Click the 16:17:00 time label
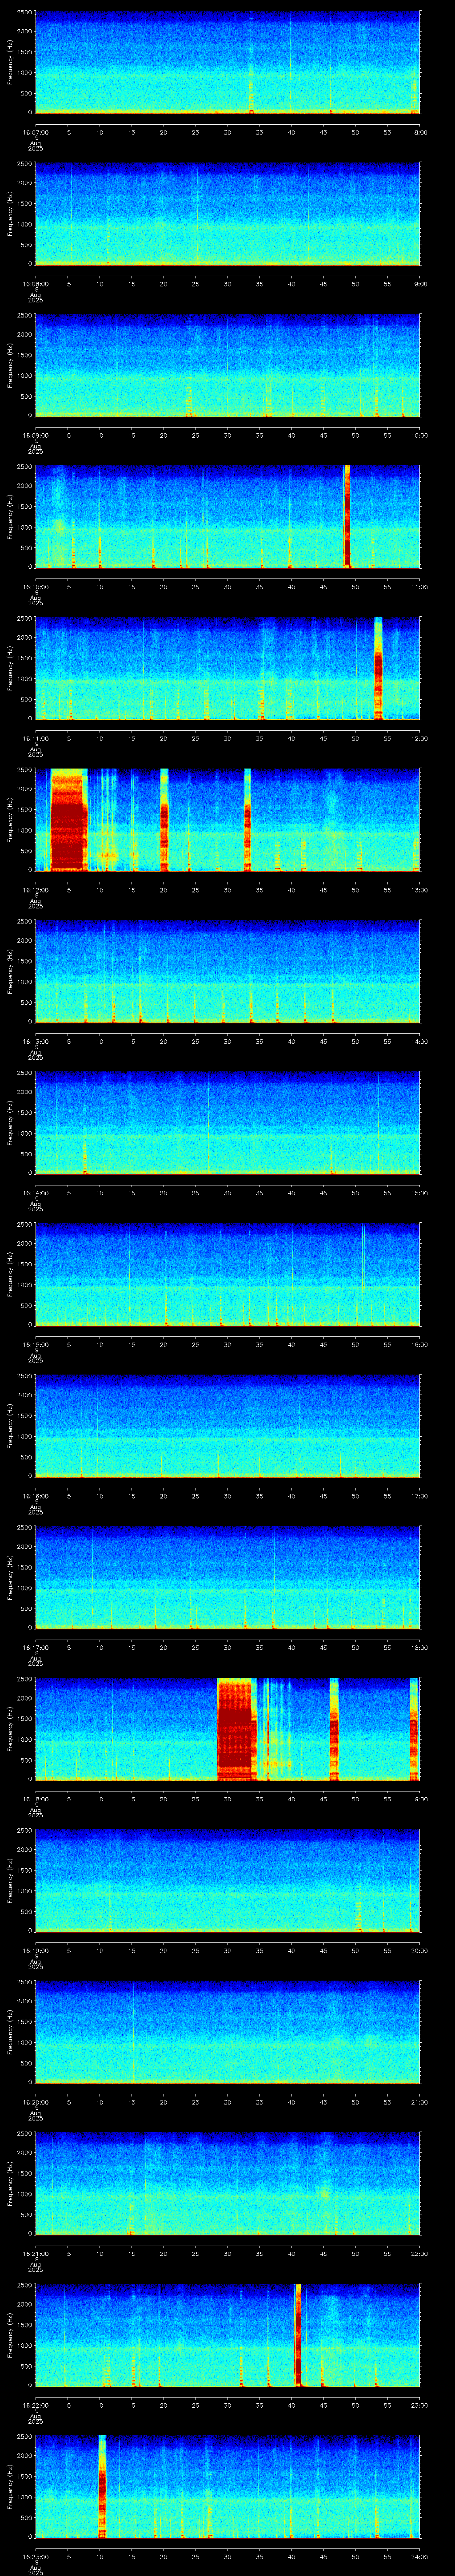 point(35,1647)
